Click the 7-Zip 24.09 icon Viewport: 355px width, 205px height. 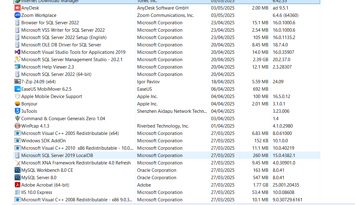tap(18, 81)
